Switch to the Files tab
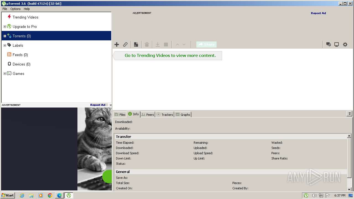354x199 pixels. (120, 114)
